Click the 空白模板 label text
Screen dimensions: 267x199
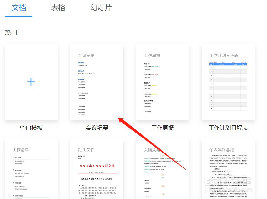tap(31, 127)
